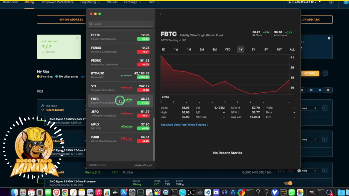Image resolution: width=349 pixels, height=196 pixels.
Task: Open Finder from the dock
Action: click(14, 192)
